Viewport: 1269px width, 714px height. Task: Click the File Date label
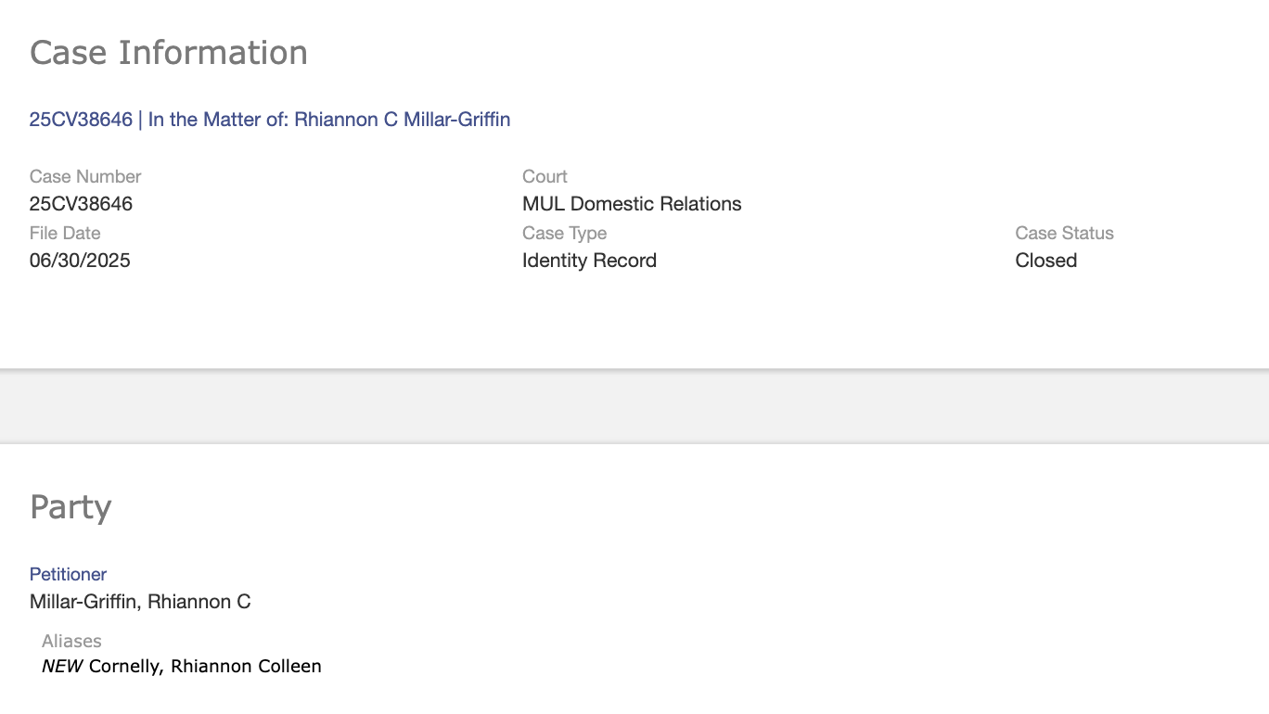click(x=65, y=233)
